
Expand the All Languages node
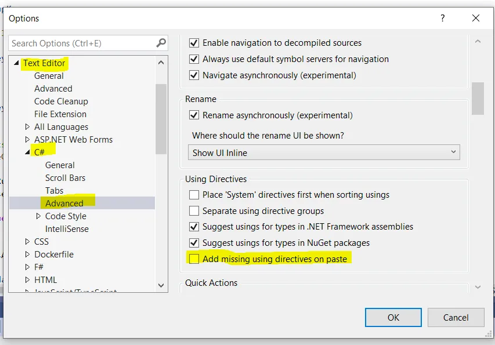coord(27,126)
